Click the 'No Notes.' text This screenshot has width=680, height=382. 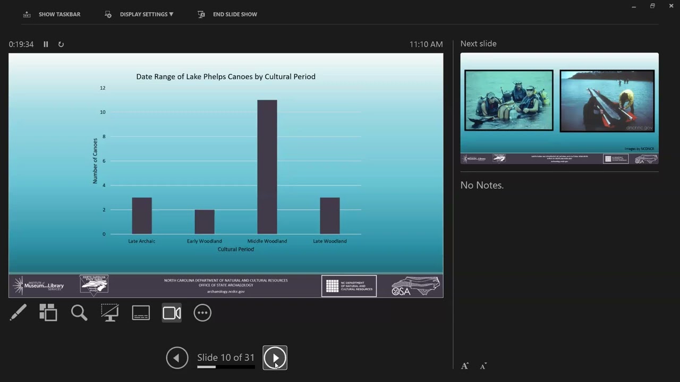[x=482, y=185]
